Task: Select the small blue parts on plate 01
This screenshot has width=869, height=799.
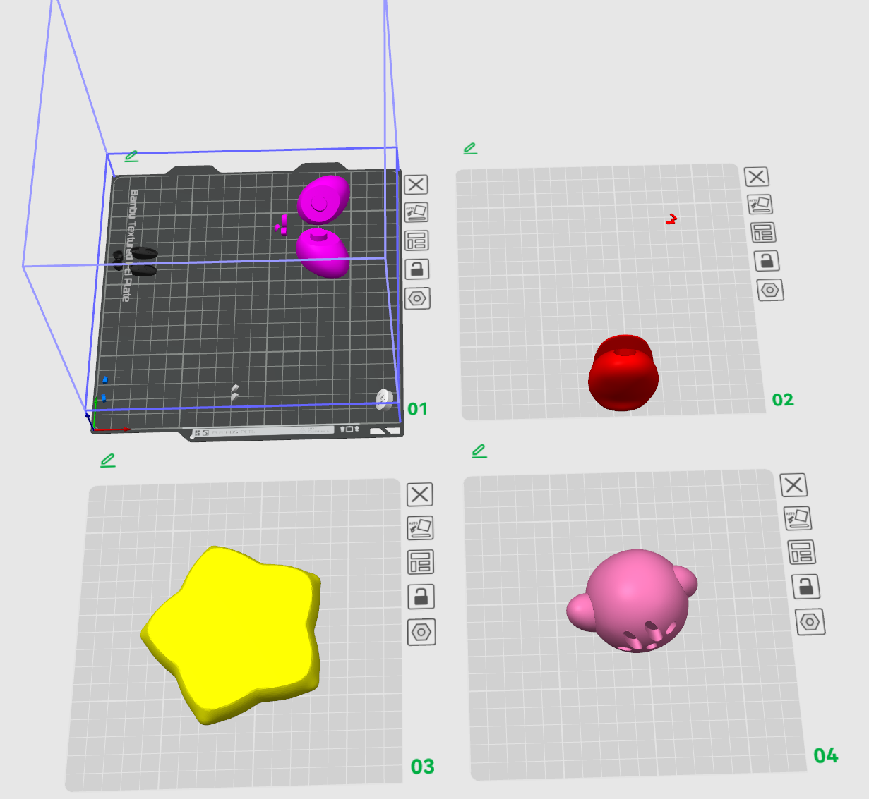Action: click(x=104, y=389)
